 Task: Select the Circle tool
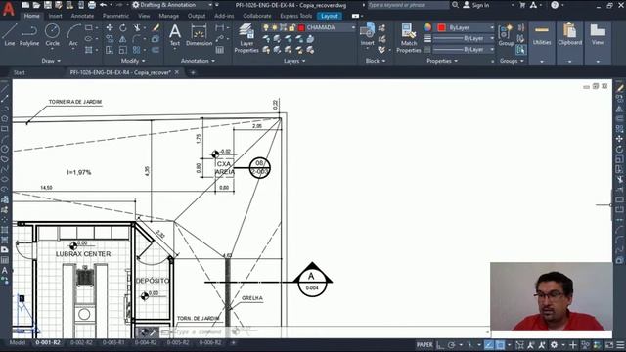(52, 35)
